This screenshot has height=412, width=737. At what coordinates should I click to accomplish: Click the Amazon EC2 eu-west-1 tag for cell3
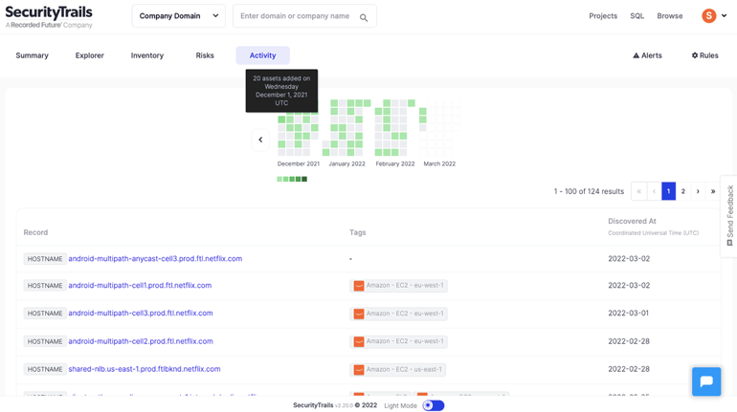(x=398, y=314)
